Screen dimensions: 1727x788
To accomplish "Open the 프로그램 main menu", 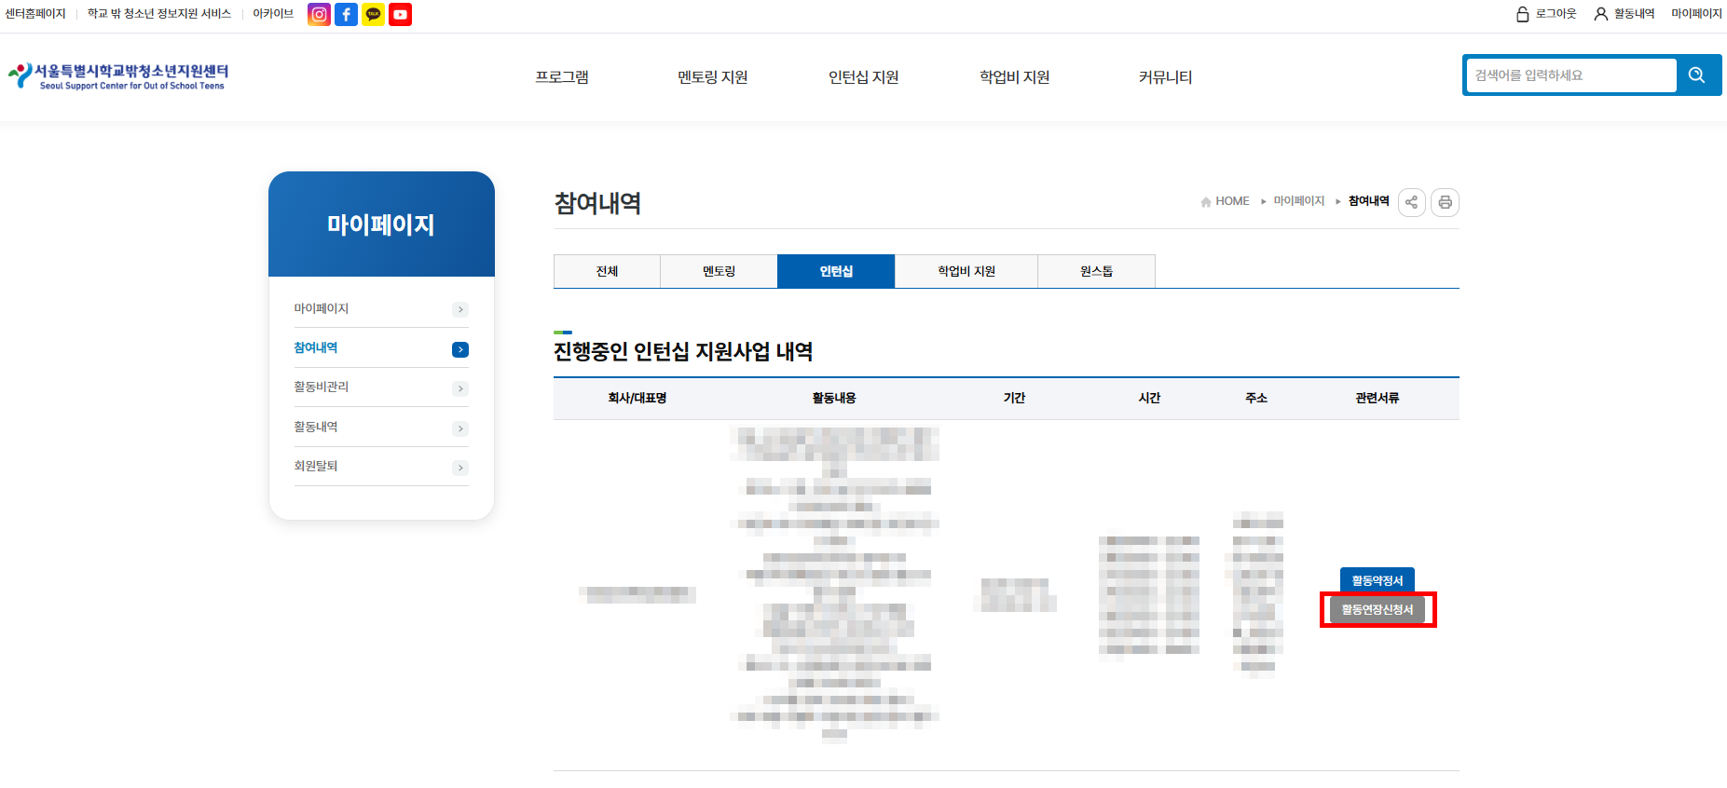I will coord(562,77).
